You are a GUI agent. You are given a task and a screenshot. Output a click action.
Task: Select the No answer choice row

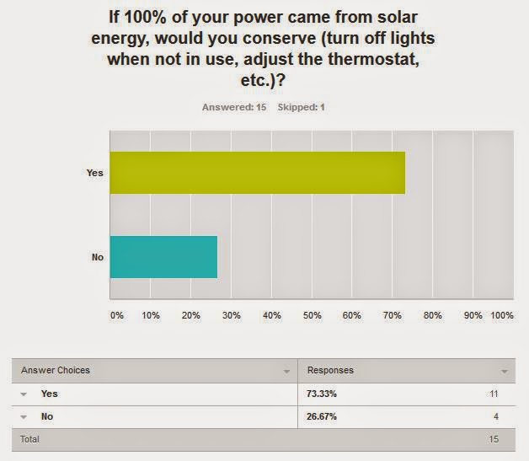[x=264, y=417]
